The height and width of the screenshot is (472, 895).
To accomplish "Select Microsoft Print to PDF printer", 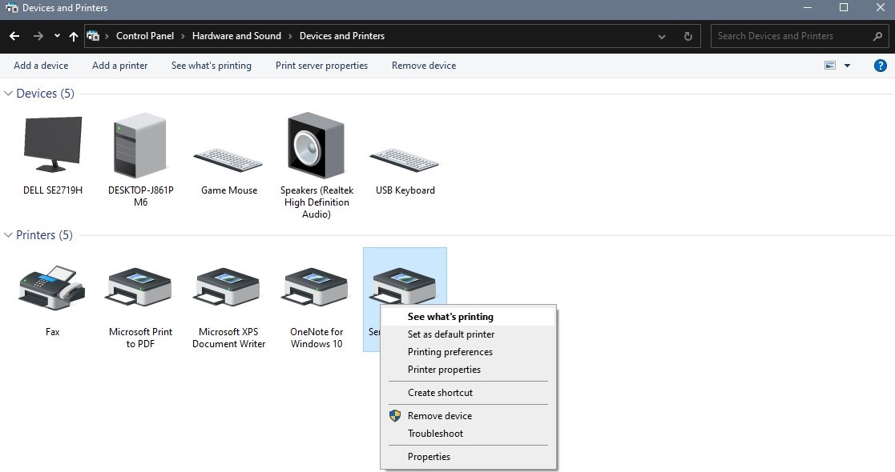I will click(140, 290).
